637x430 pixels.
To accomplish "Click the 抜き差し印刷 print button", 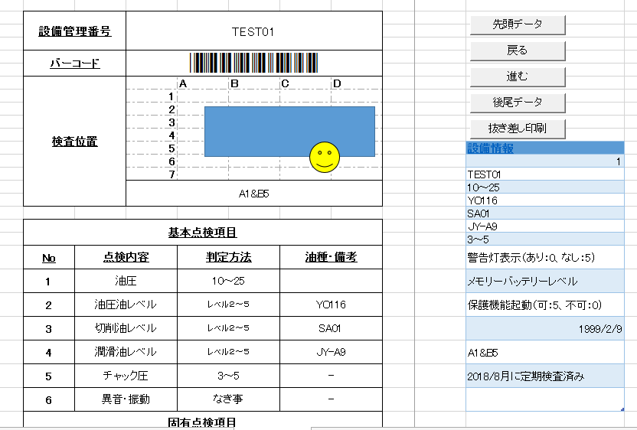I will coord(517,128).
